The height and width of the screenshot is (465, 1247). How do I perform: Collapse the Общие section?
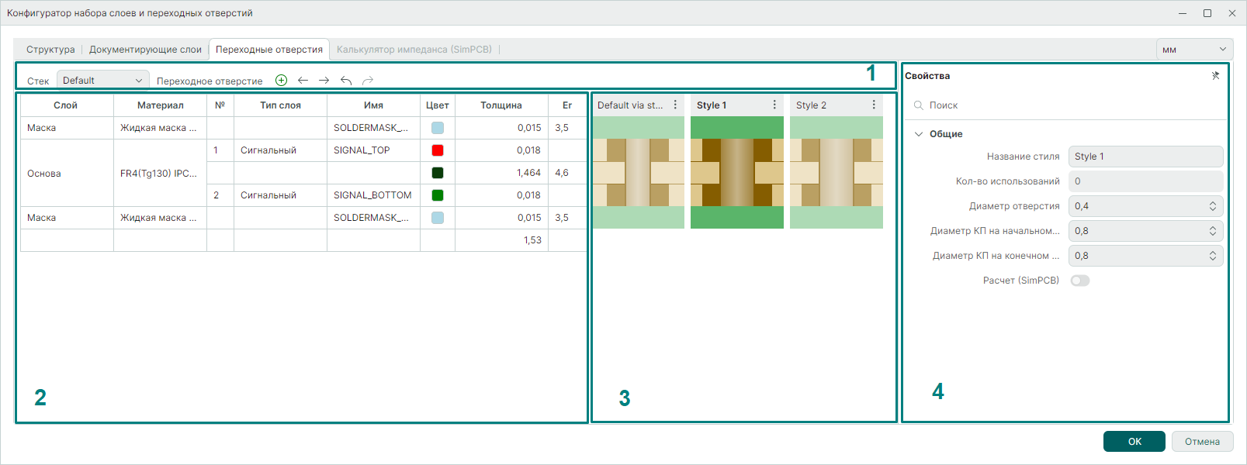click(920, 134)
